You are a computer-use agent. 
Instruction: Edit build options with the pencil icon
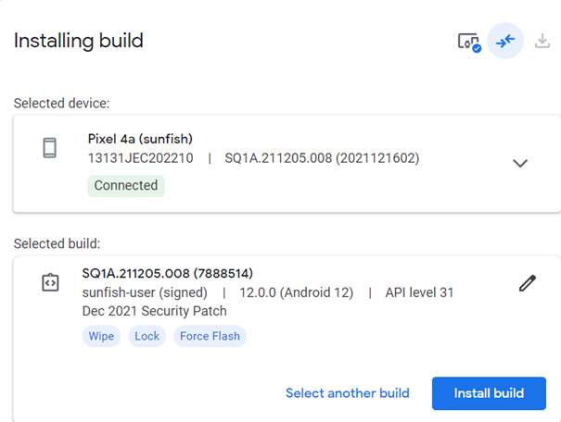(528, 283)
